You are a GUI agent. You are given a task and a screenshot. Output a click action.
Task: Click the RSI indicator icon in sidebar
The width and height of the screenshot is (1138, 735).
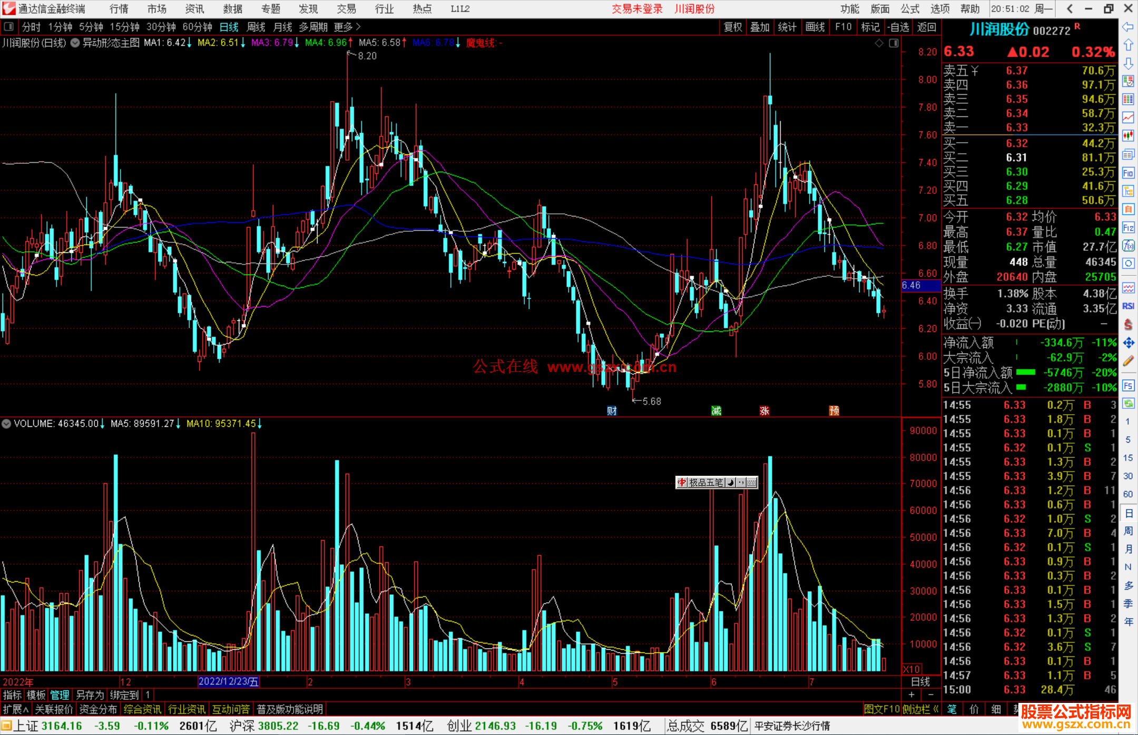[x=1128, y=306]
